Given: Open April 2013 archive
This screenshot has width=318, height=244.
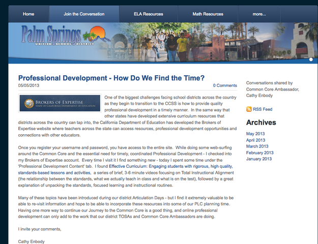Looking at the screenshot, I should [x=255, y=140].
